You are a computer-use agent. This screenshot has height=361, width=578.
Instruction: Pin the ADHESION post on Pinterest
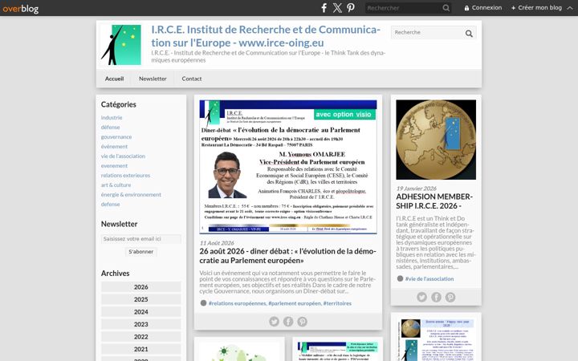click(x=450, y=297)
